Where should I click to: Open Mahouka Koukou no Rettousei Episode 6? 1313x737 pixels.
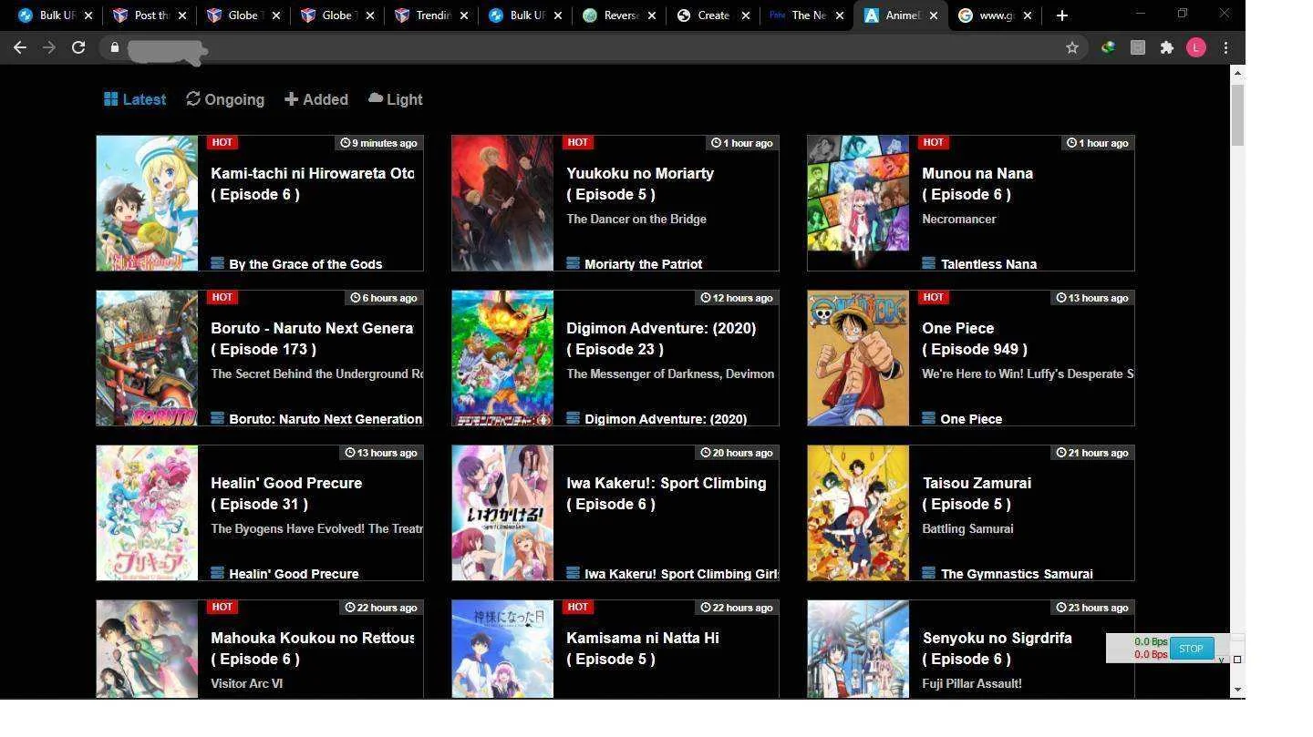click(x=312, y=648)
